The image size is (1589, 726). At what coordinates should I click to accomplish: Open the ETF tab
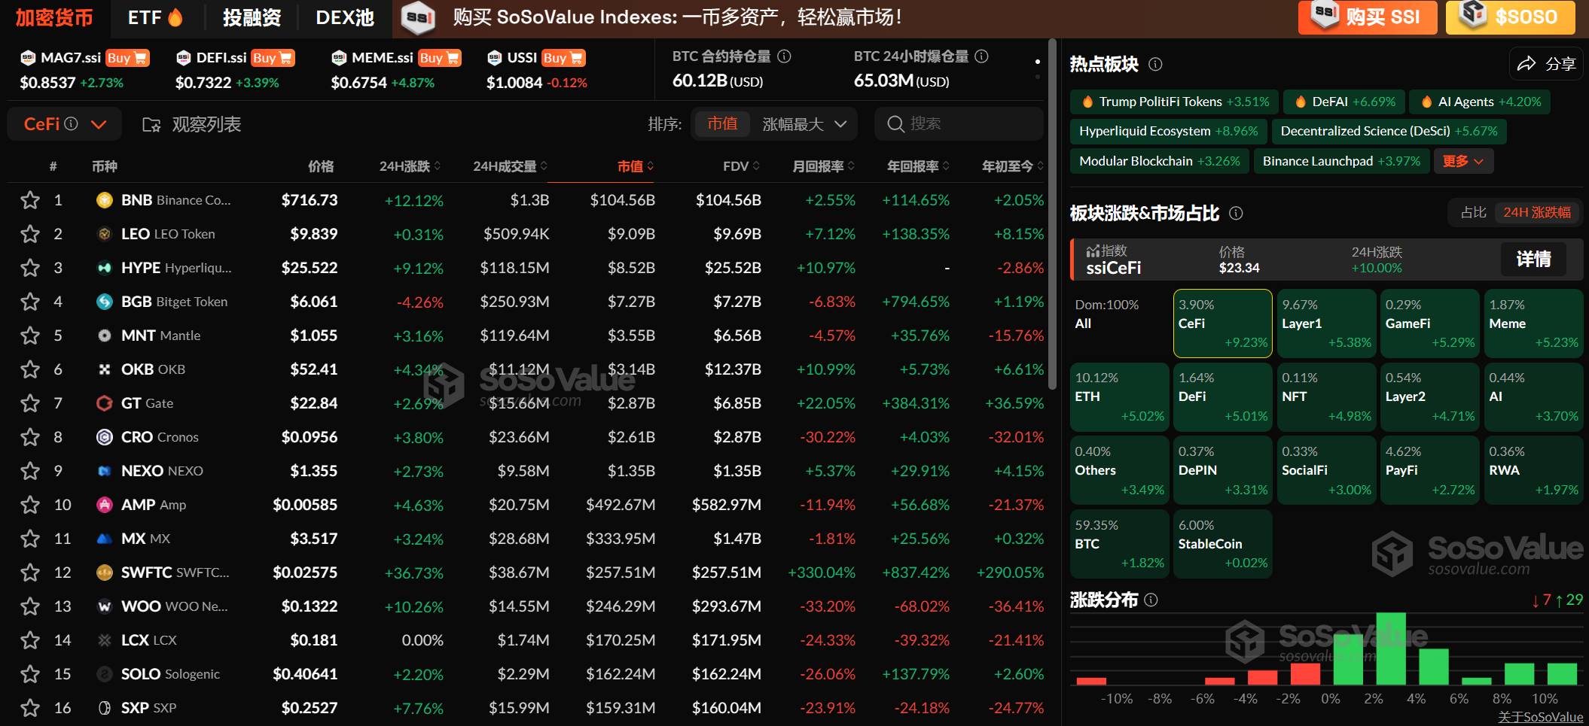pos(155,17)
